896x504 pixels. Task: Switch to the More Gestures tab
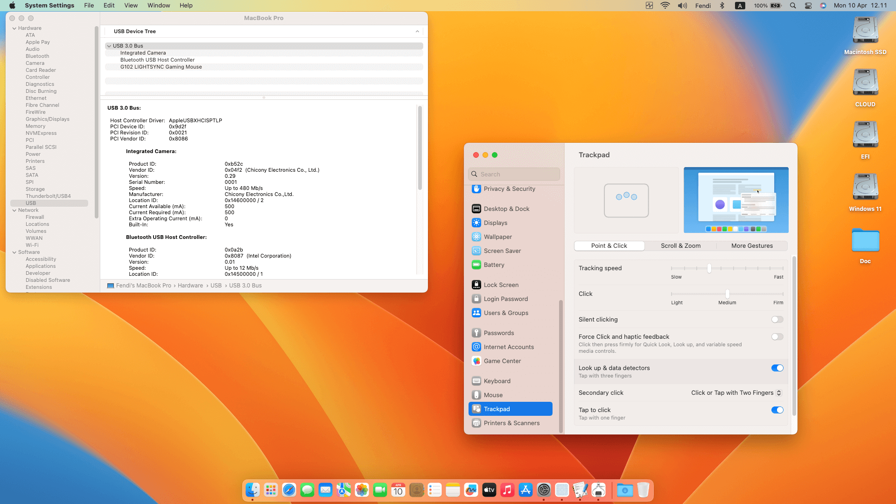tap(752, 246)
